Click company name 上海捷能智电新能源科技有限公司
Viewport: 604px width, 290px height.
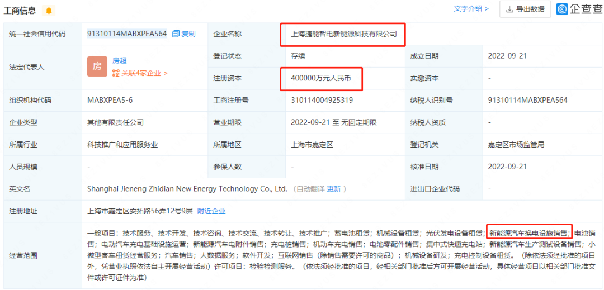click(343, 34)
